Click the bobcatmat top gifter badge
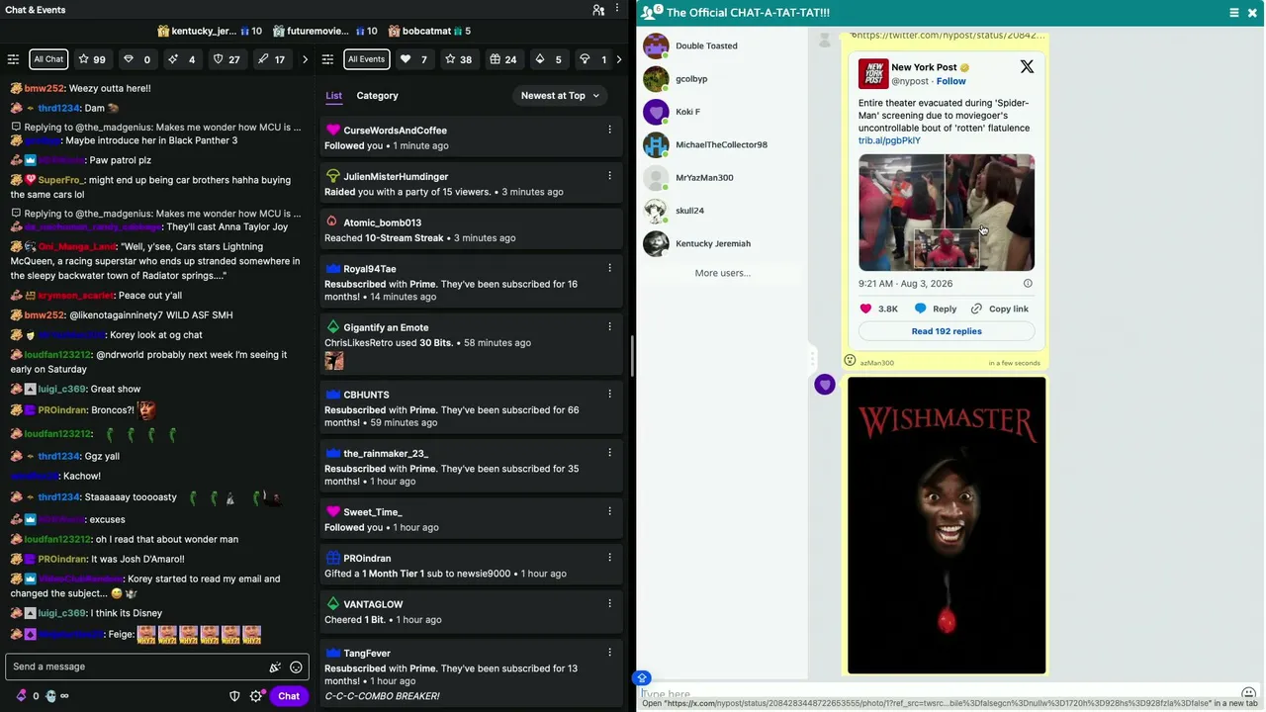This screenshot has width=1266, height=712. 429,31
